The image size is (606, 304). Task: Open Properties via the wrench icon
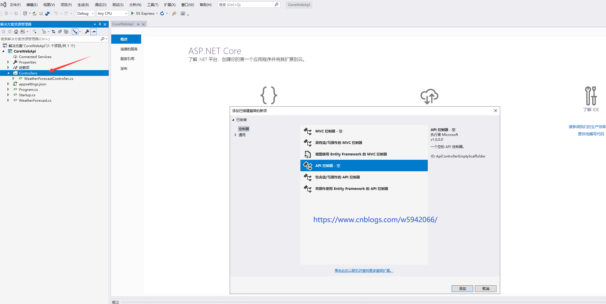coord(87,32)
